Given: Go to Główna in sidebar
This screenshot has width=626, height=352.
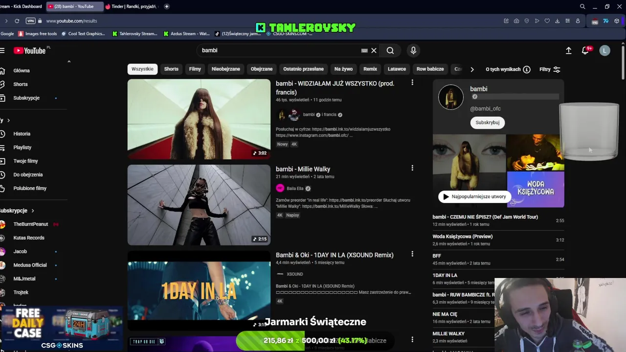Looking at the screenshot, I should tap(22, 70).
